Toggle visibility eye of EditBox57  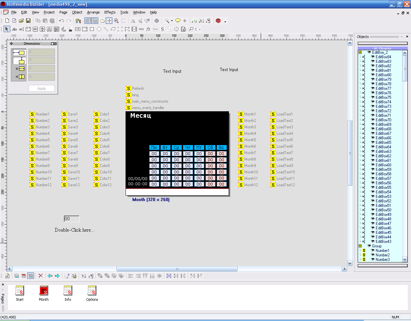373,179
